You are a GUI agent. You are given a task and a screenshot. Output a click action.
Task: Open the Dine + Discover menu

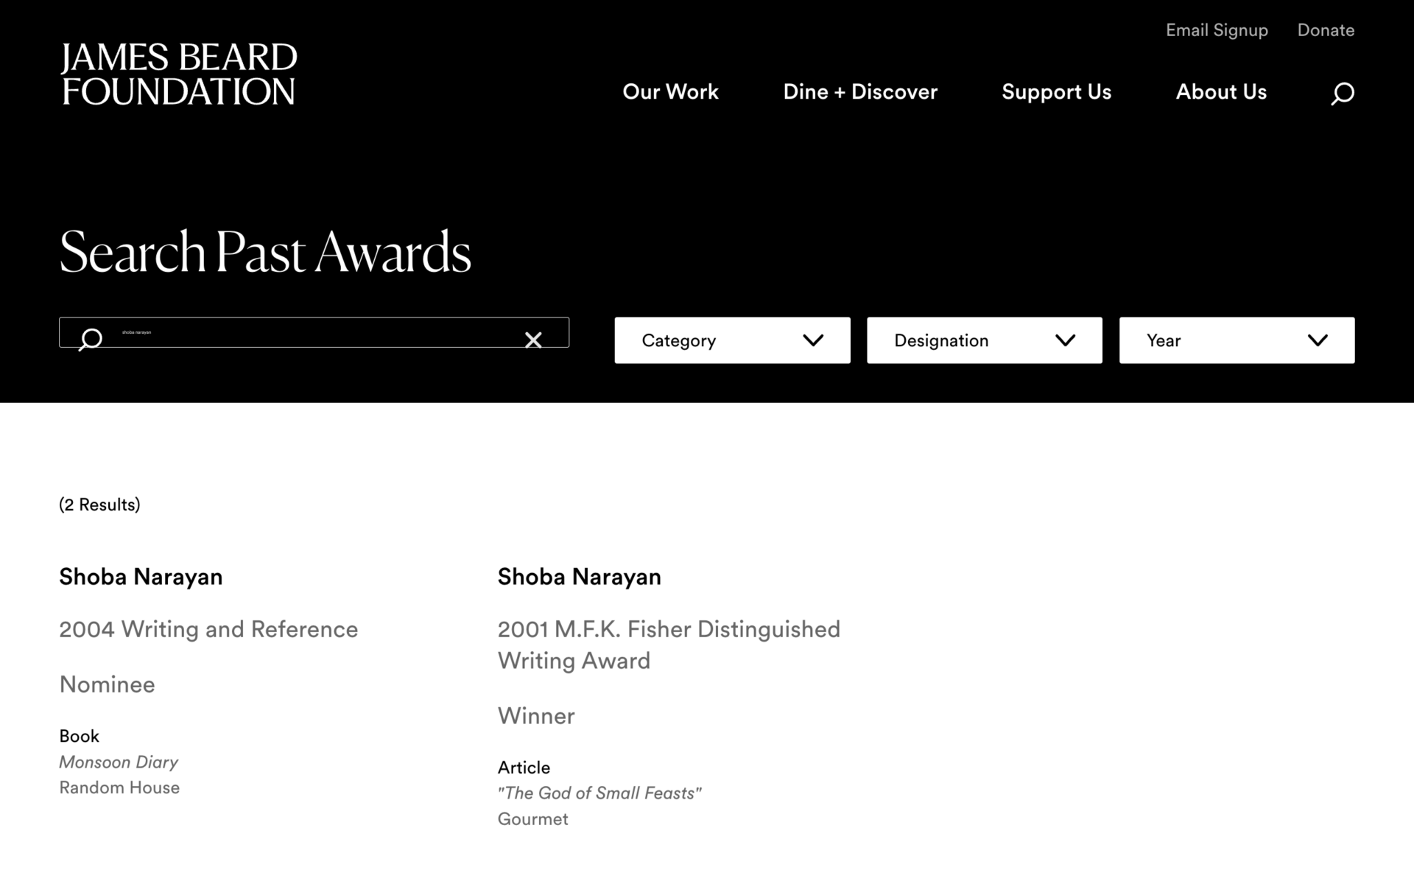point(859,92)
